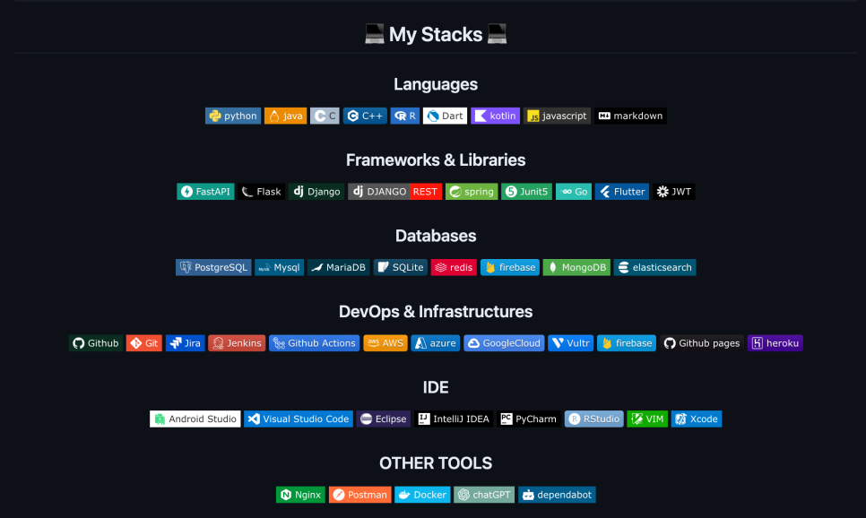Open the FastAPI badge
The width and height of the screenshot is (866, 518).
pyautogui.click(x=205, y=192)
